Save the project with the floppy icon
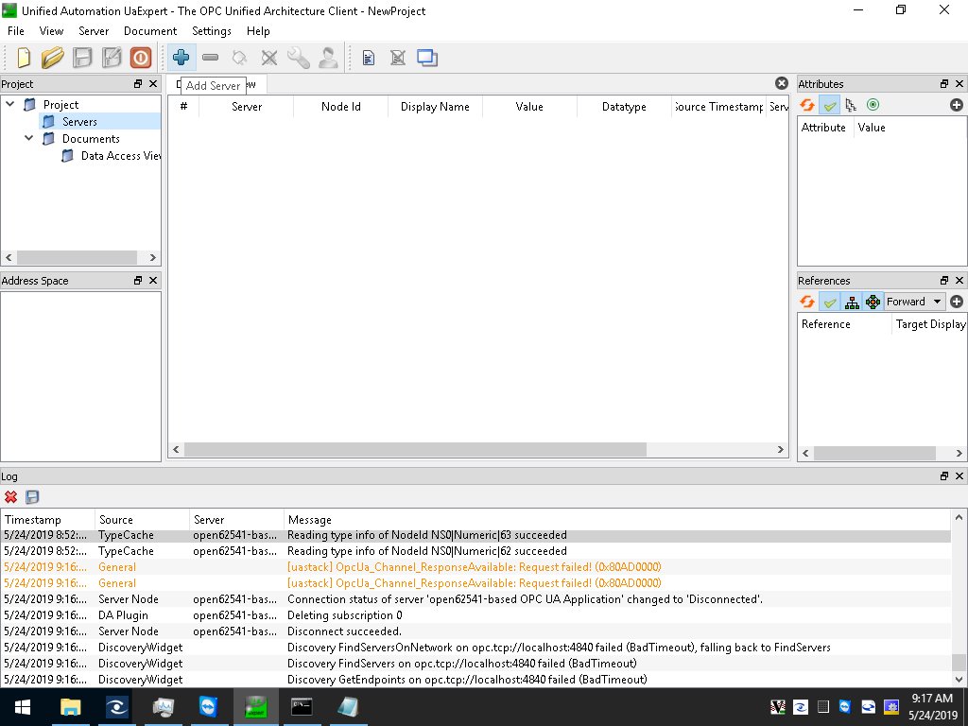 82,58
